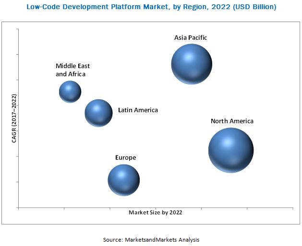The height and width of the screenshot is (246, 302).
Task: Click the Europe bubble on the chart
Action: (123, 180)
